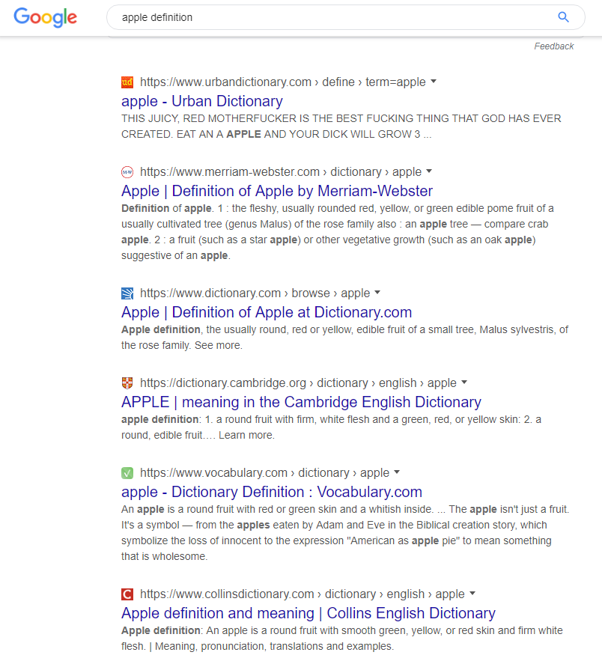This screenshot has height=661, width=602.
Task: Click the Urban Dictionary favicon
Action: [127, 82]
